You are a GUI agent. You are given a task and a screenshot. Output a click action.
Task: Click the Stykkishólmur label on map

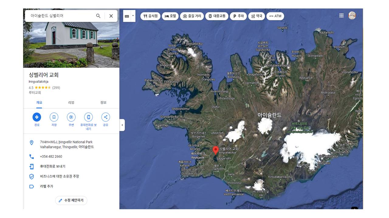click(x=181, y=109)
